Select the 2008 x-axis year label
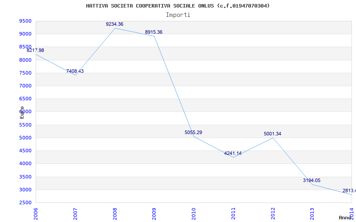Image resolution: width=356 pixels, height=222 pixels. click(x=115, y=214)
